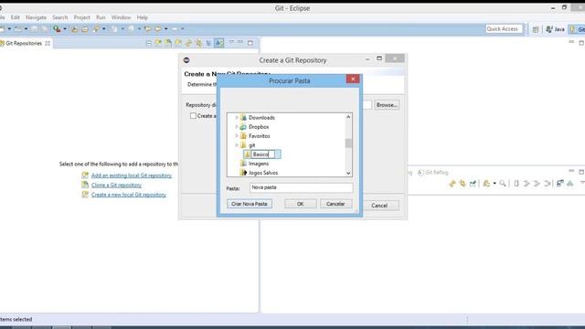The height and width of the screenshot is (329, 585).
Task: Open the Navigate menu
Action: pos(37,17)
